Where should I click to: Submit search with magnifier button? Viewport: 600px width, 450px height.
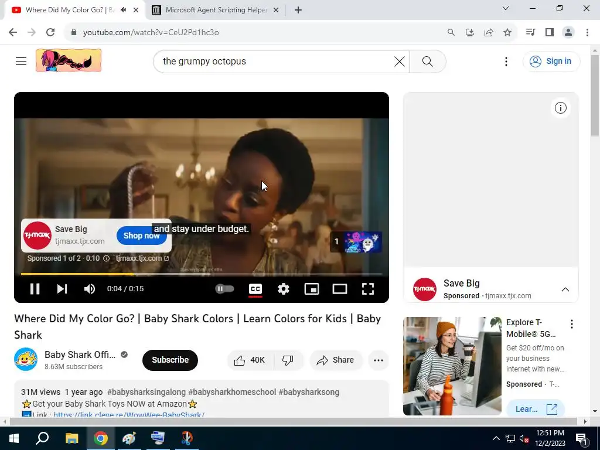[427, 61]
